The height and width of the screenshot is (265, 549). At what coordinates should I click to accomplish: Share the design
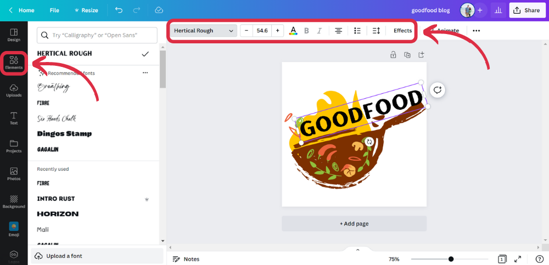(526, 10)
